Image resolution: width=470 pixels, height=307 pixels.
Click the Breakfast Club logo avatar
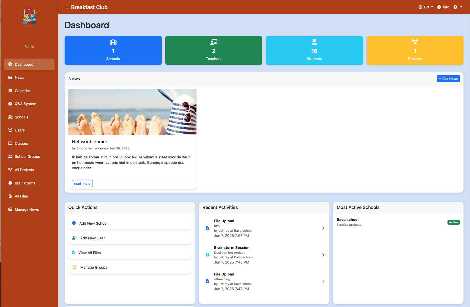29,15
